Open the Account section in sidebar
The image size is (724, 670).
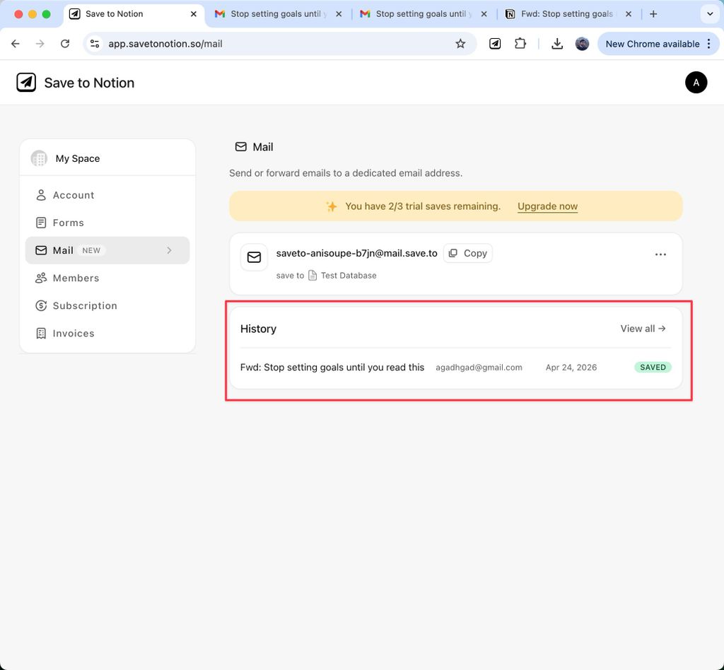(74, 195)
